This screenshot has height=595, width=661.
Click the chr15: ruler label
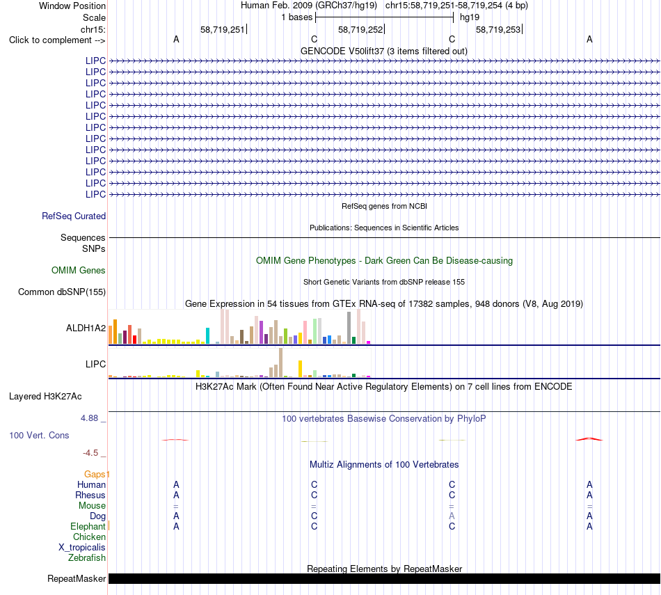(x=93, y=29)
